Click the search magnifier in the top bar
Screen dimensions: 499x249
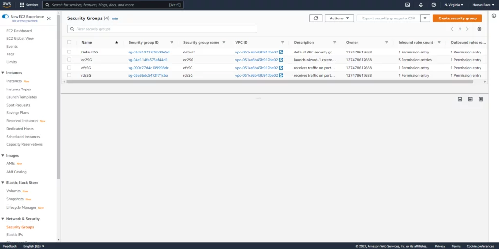47,5
